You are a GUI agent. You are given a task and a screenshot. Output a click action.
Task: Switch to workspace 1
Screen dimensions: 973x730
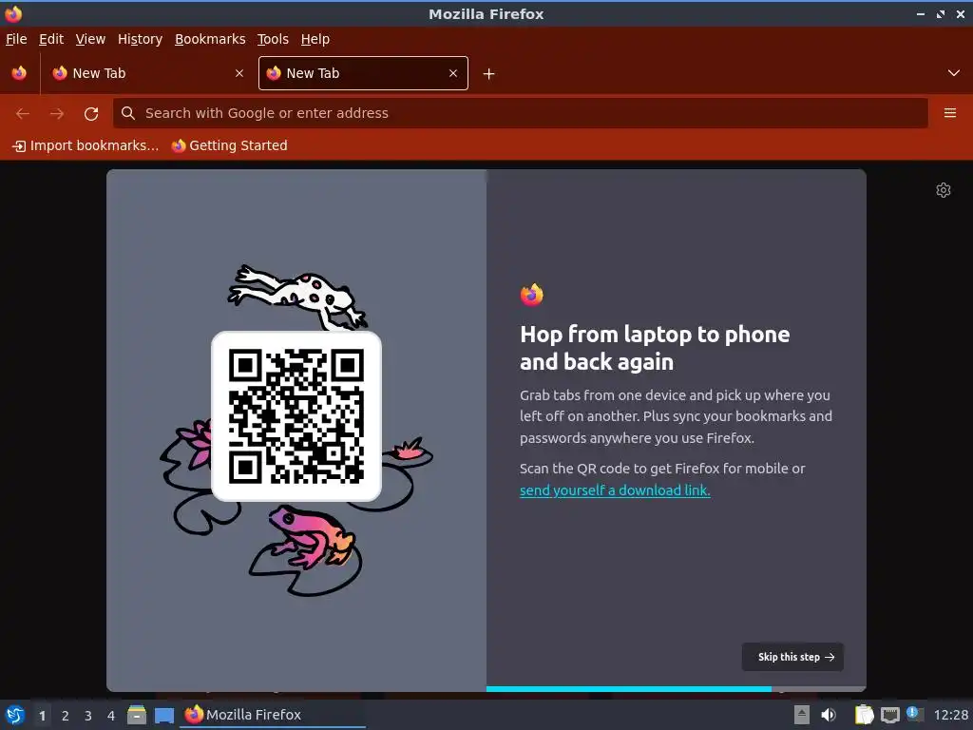42,716
